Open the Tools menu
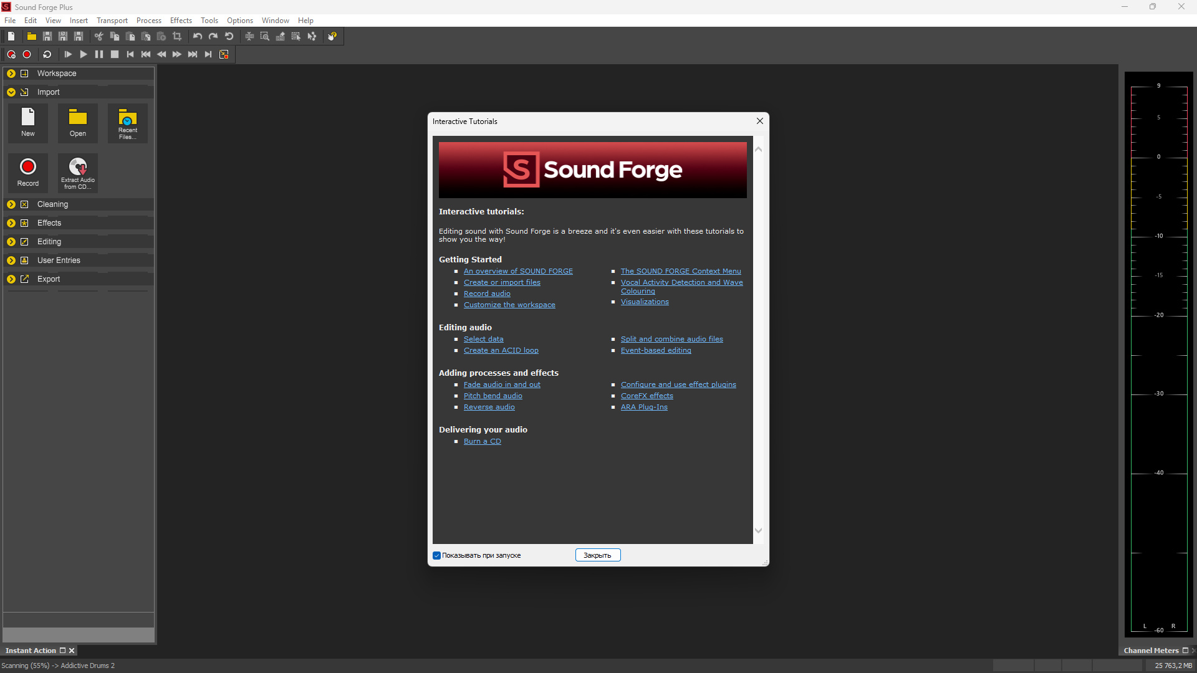Viewport: 1197px width, 673px height. coord(209,21)
